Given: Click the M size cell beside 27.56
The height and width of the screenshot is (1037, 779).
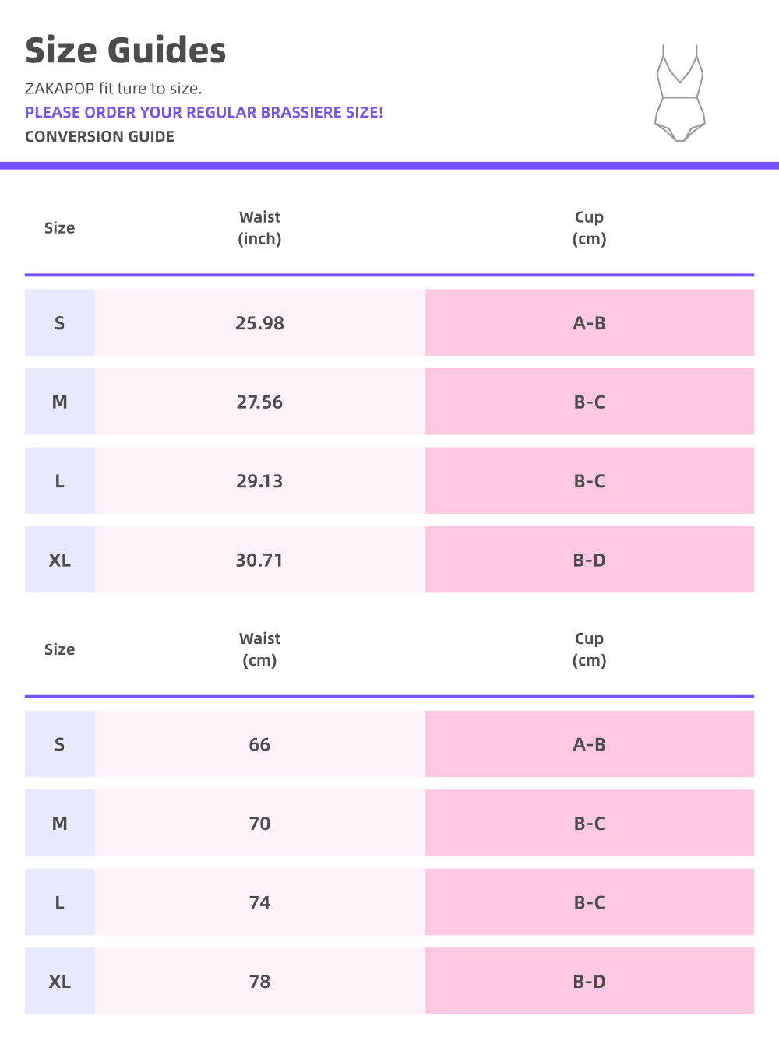Looking at the screenshot, I should [60, 402].
